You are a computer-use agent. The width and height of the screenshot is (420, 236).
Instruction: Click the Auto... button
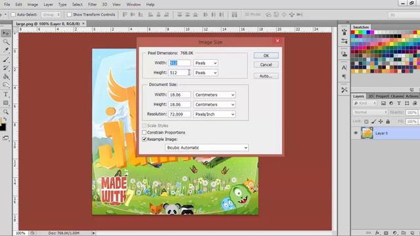[x=266, y=76]
